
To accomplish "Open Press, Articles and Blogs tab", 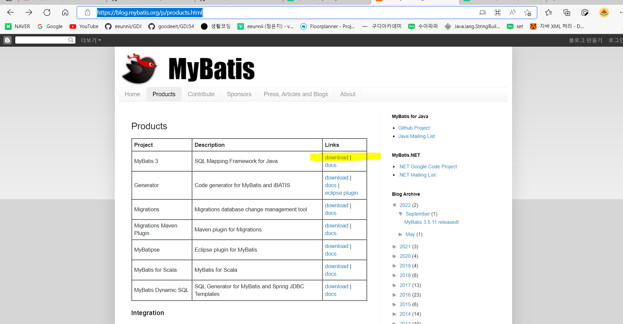I will (x=296, y=94).
